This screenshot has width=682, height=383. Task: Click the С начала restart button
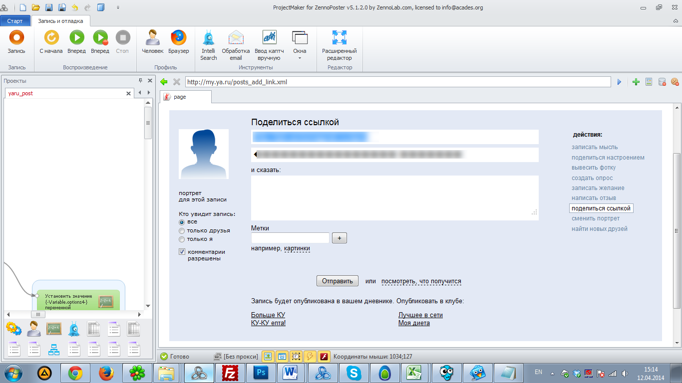tap(51, 42)
